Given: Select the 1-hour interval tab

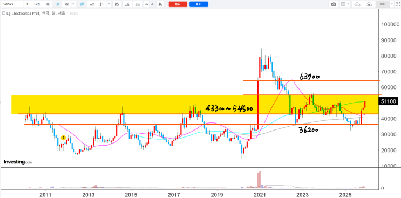Looking at the screenshot, I should (37, 4).
